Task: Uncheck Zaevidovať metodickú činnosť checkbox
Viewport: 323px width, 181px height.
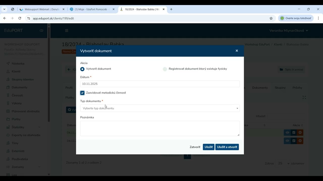Action: 82,93
